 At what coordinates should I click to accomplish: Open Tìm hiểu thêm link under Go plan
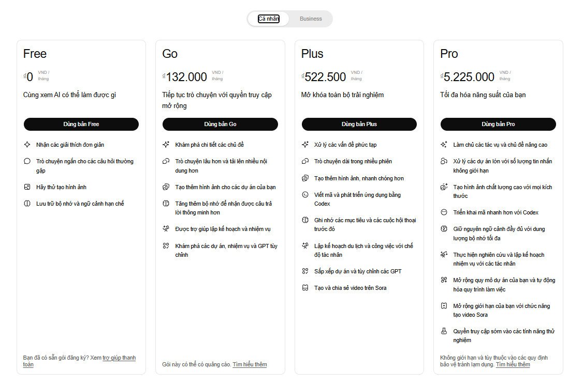tap(250, 364)
